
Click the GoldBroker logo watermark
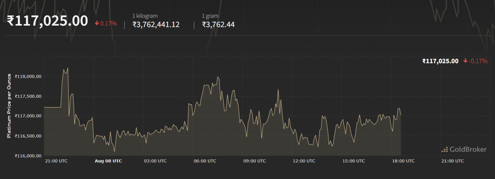click(464, 149)
